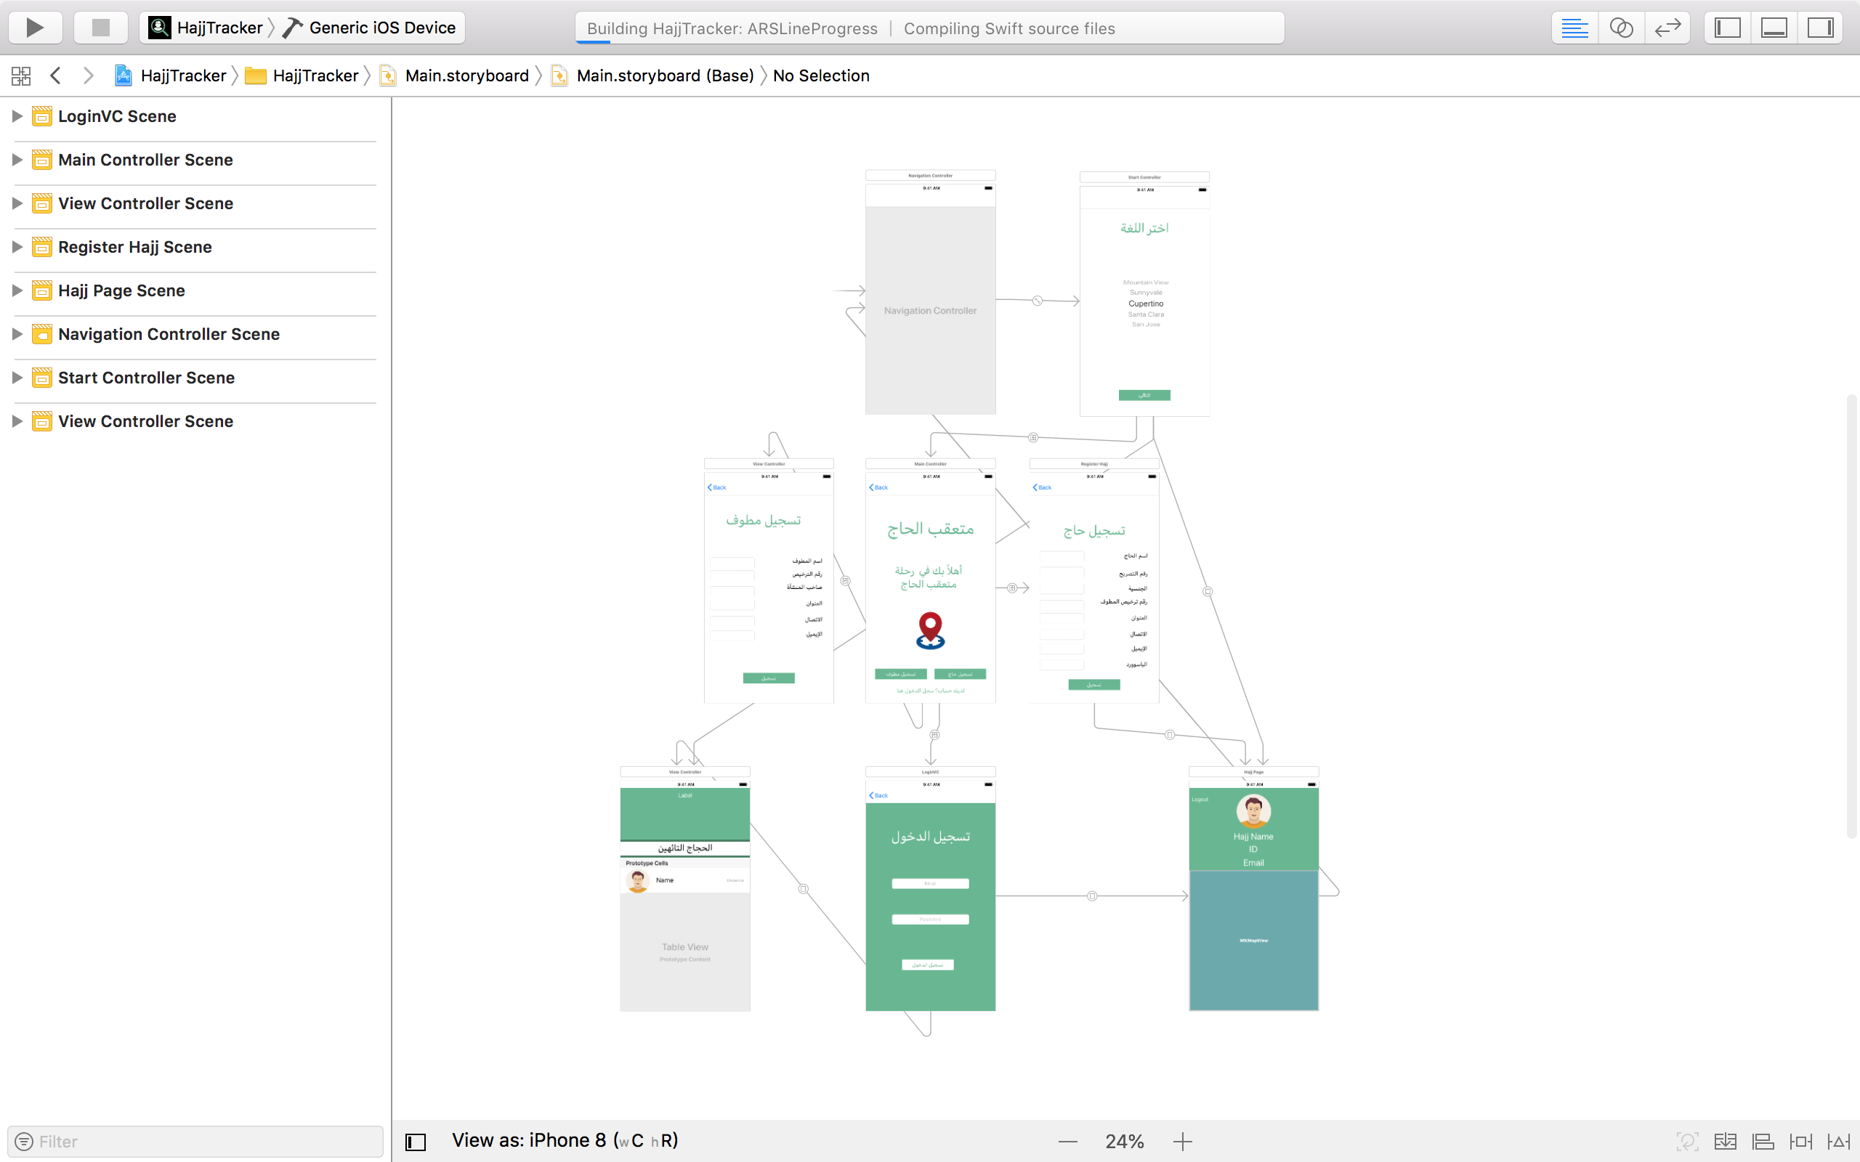
Task: Zoom in the canvas with plus
Action: tap(1182, 1141)
